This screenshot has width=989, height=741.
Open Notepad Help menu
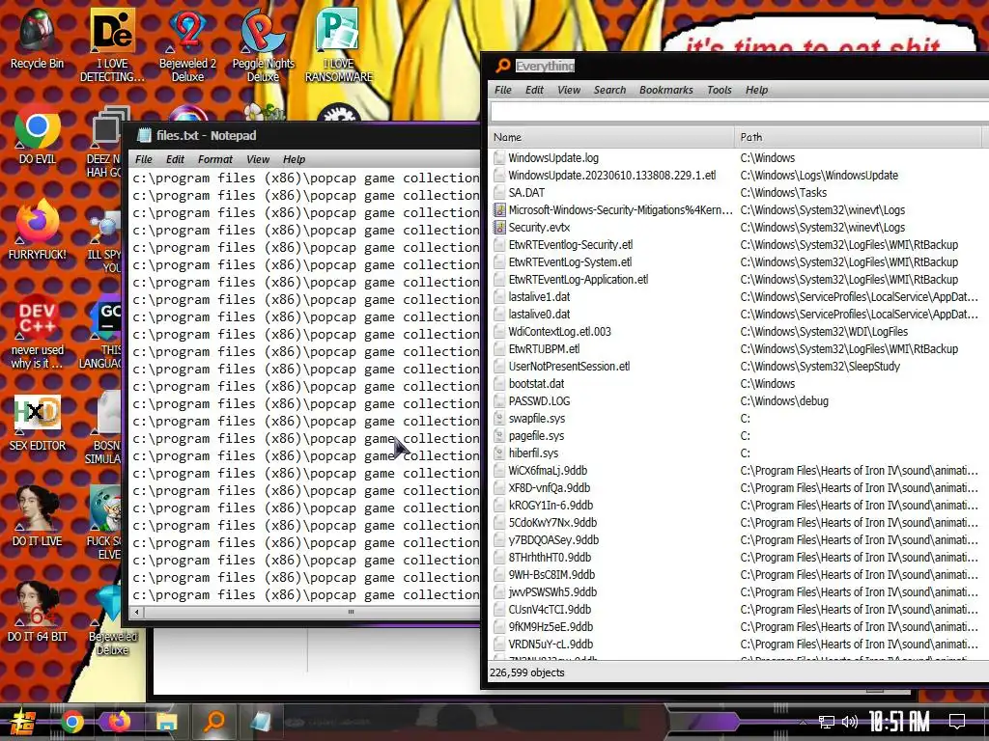tap(294, 159)
